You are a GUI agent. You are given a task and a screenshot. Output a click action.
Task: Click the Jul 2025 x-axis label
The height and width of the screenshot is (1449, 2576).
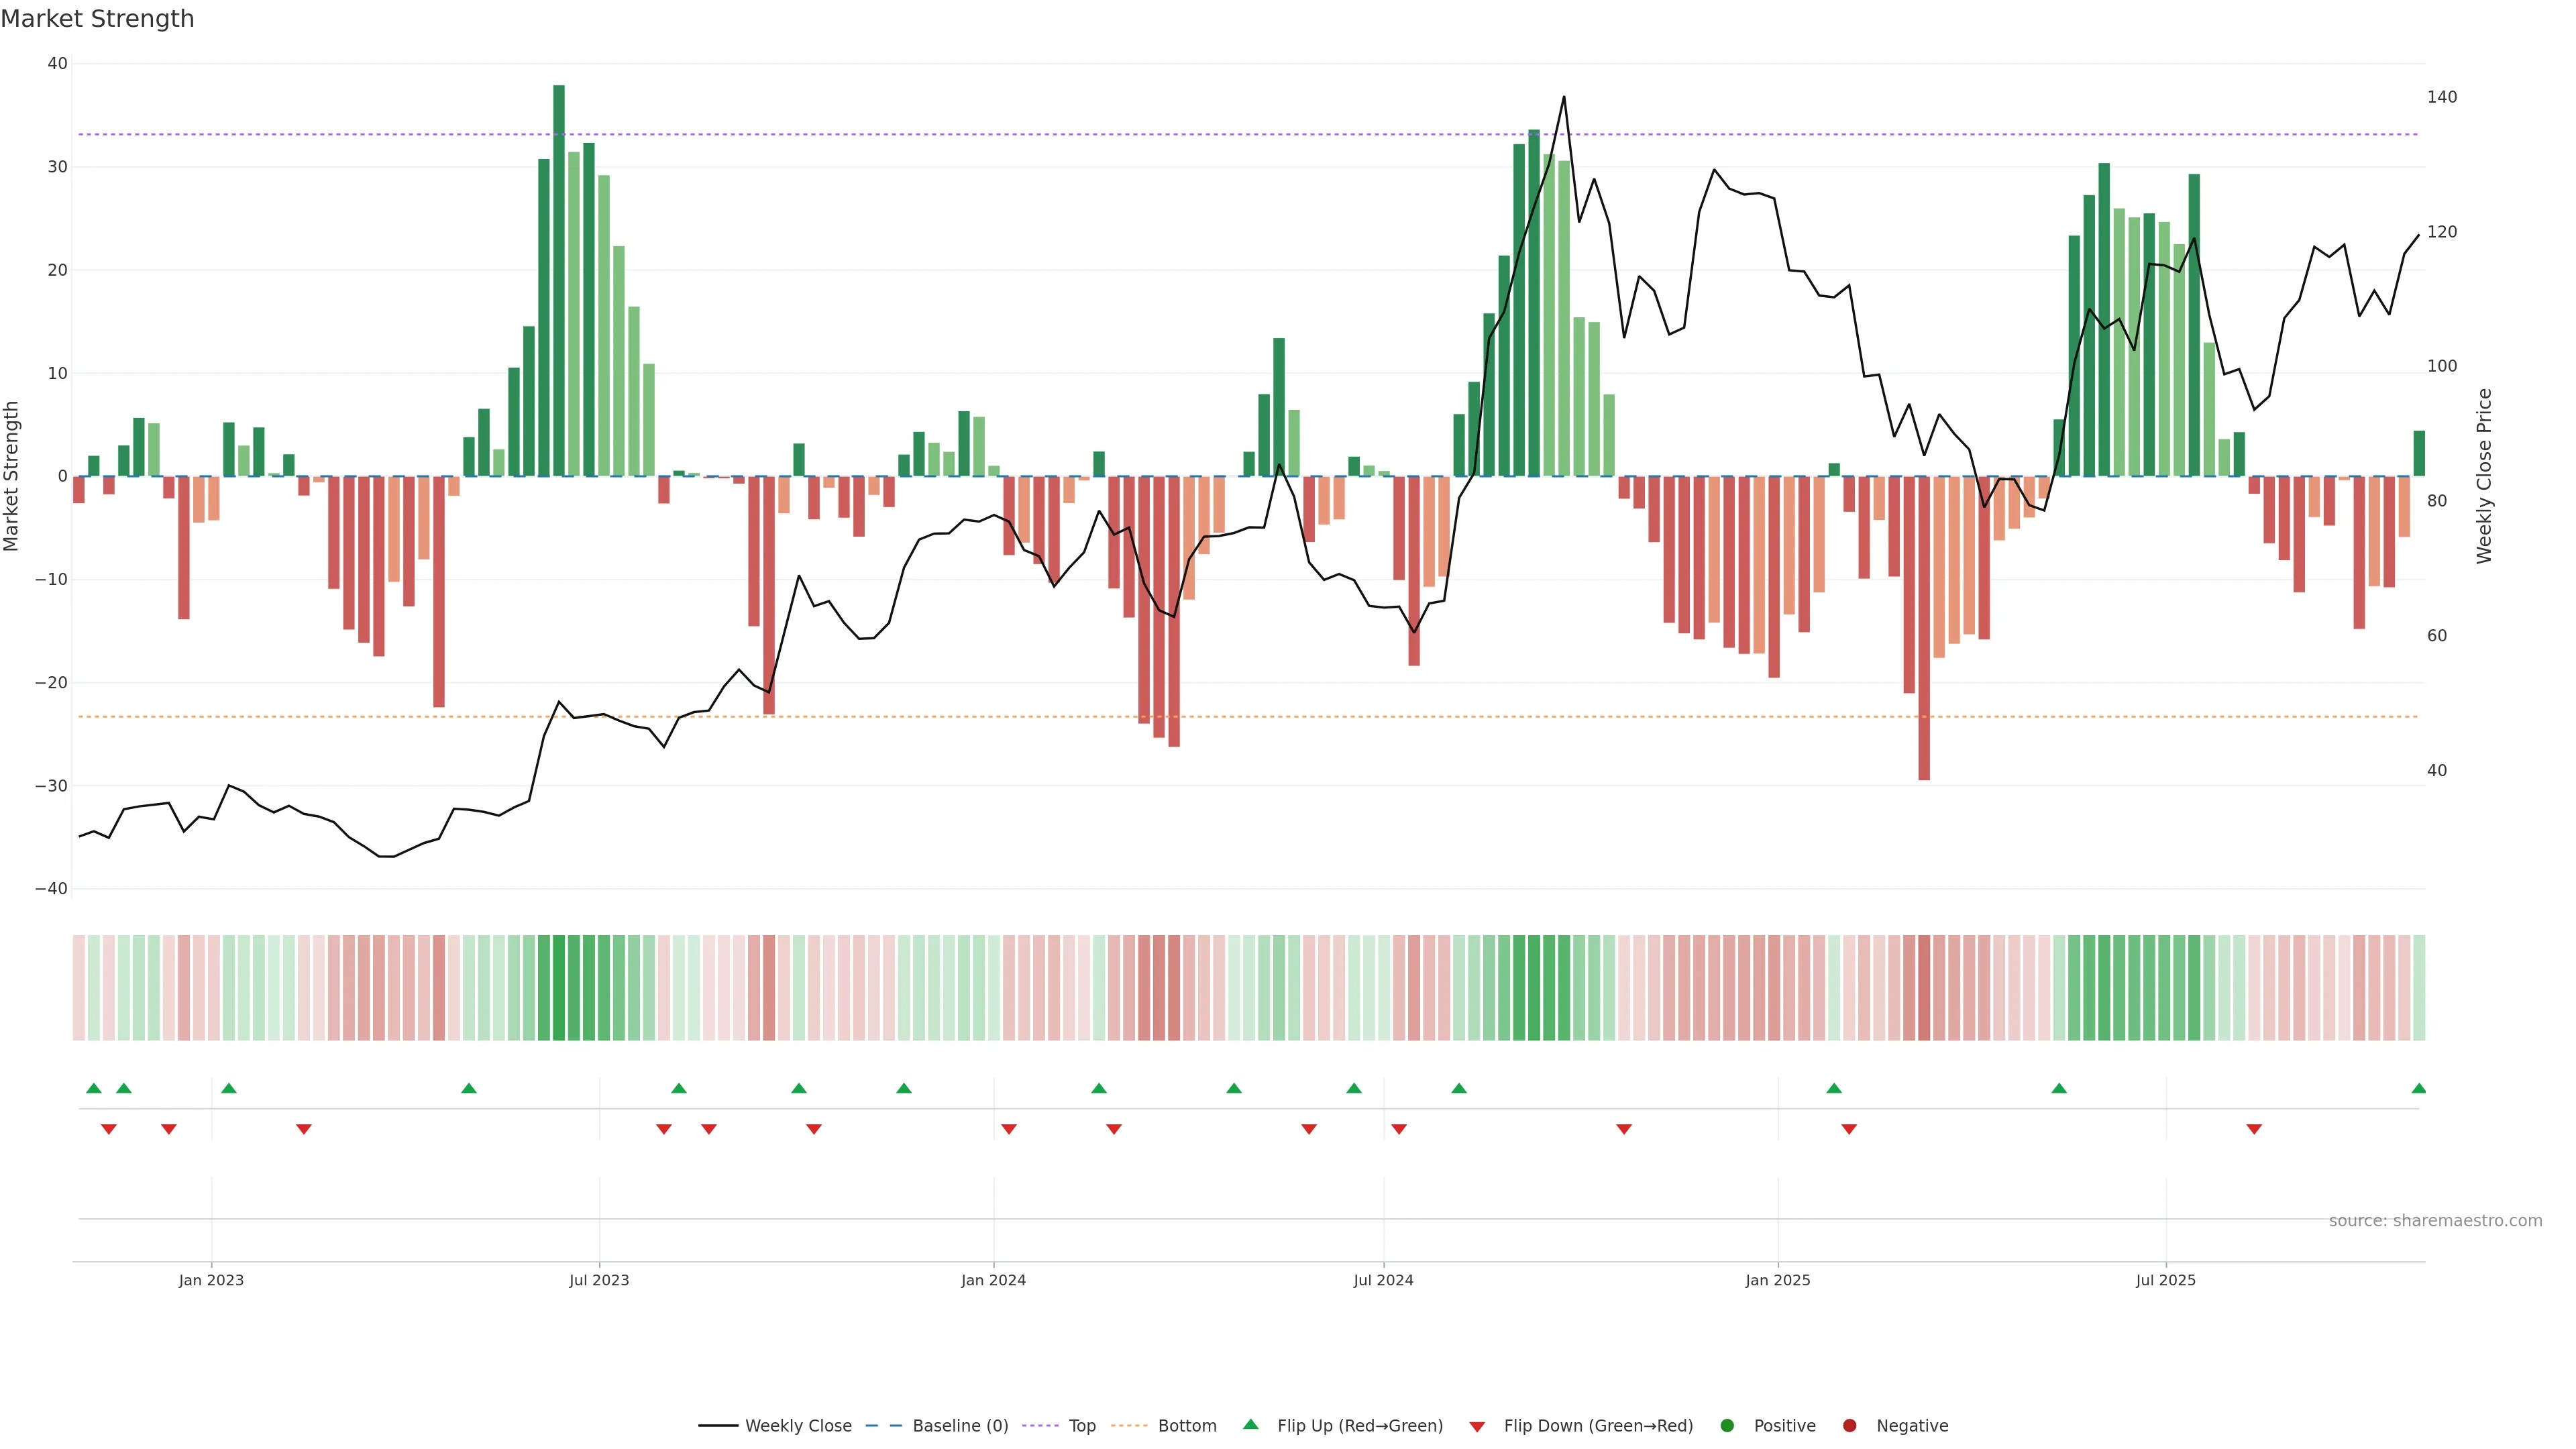tap(2165, 1280)
